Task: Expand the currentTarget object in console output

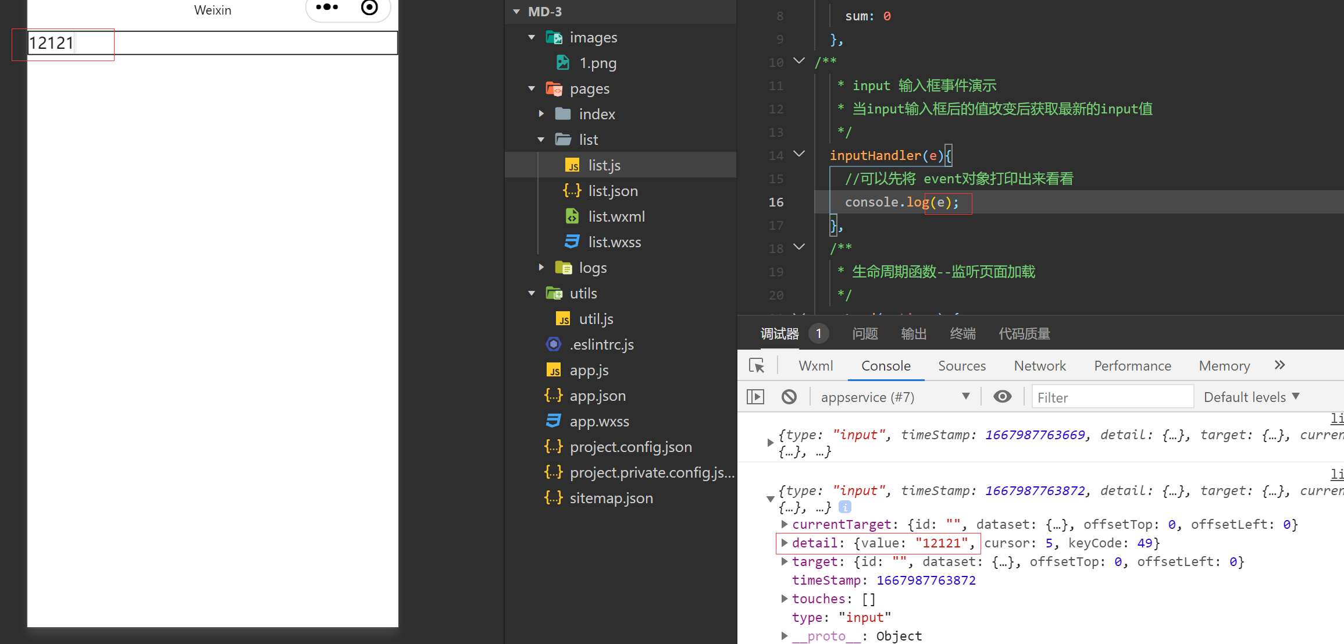Action: [x=784, y=524]
